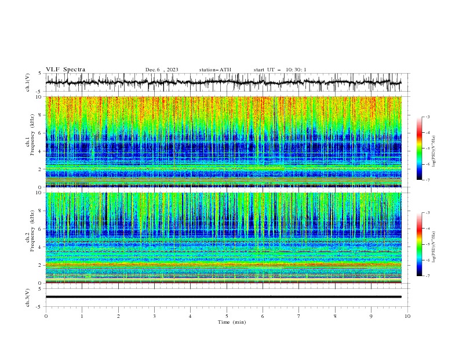Screen dimensions: 459x355
Task: Click the "-7" tick on ch.2 colorbar
Action: click(428, 276)
